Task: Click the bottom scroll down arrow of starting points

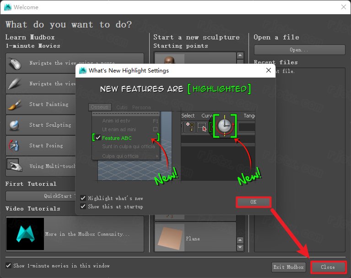Action: pyautogui.click(x=240, y=247)
